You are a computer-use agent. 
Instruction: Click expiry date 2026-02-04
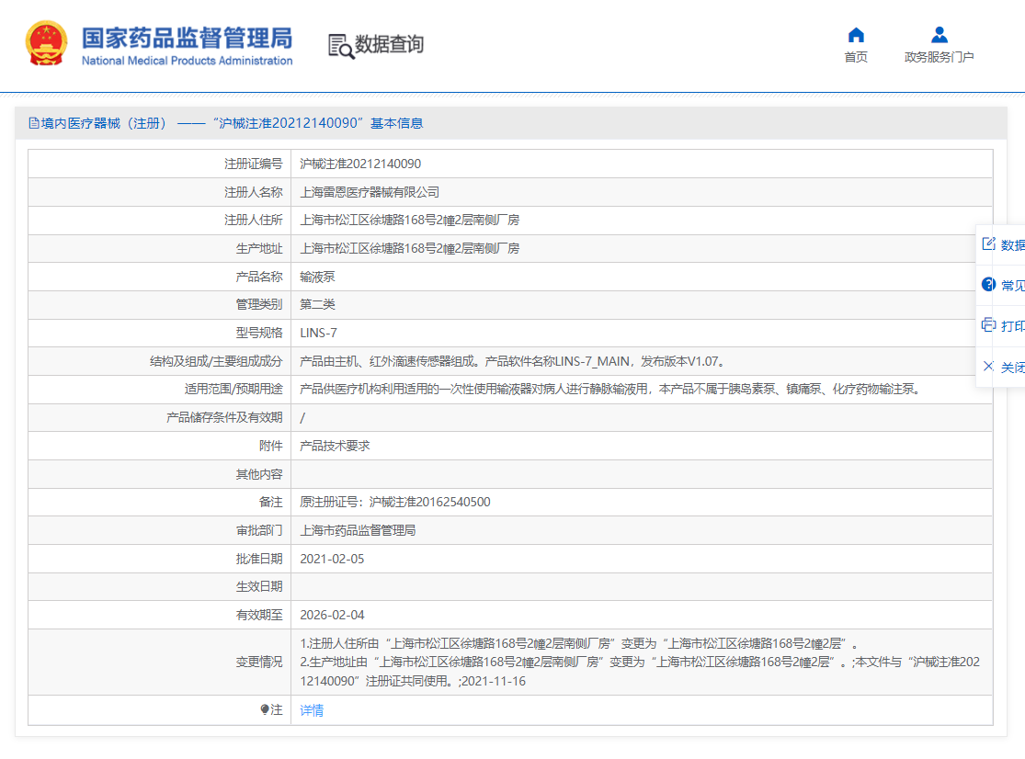coord(332,616)
